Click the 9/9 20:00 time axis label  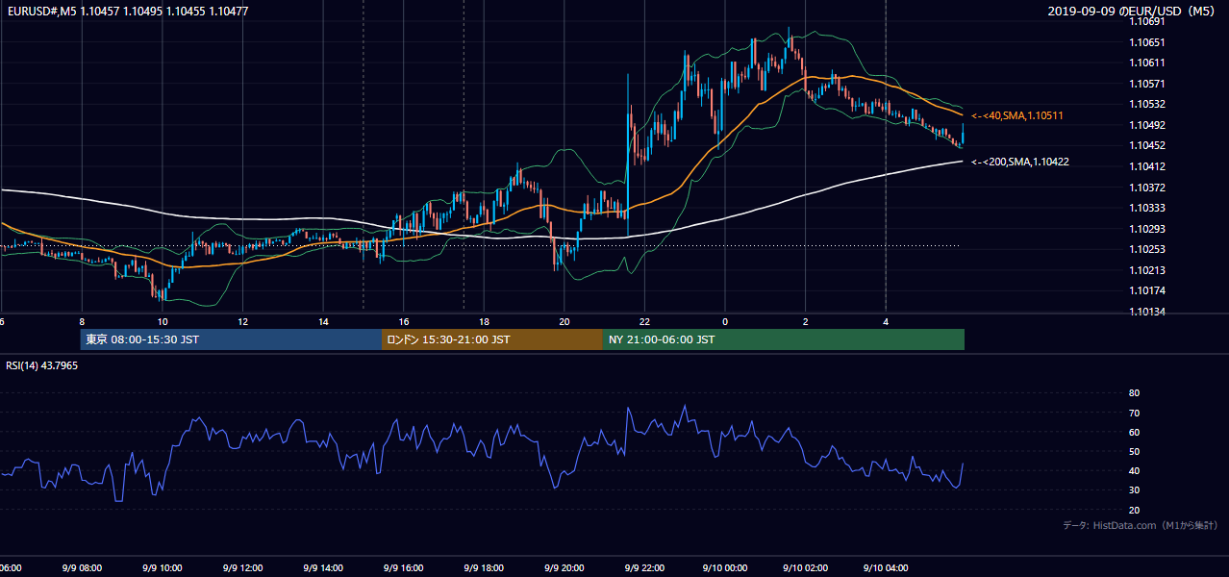(x=564, y=568)
